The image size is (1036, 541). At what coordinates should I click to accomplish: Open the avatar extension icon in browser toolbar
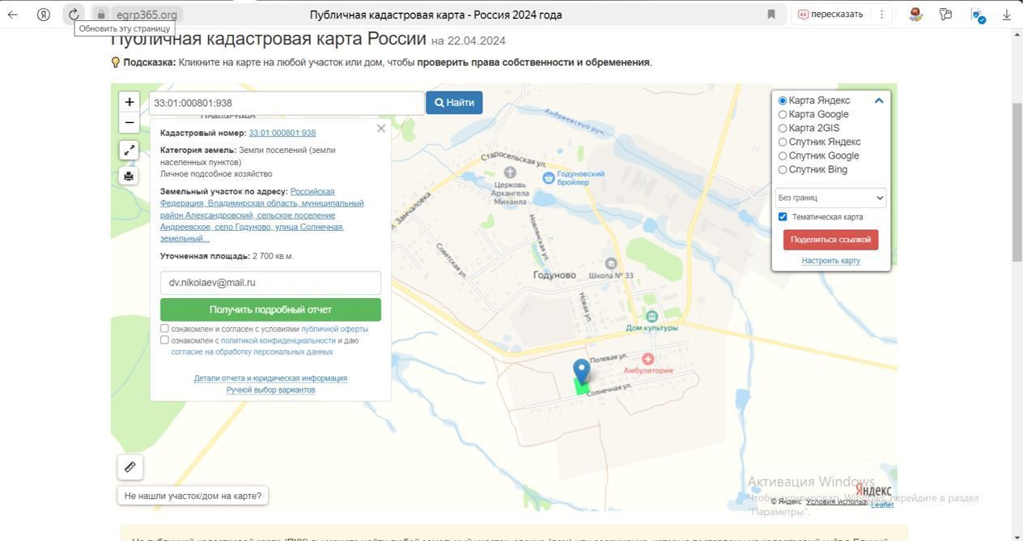tap(915, 15)
